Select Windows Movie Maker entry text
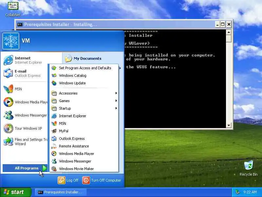 (76, 169)
